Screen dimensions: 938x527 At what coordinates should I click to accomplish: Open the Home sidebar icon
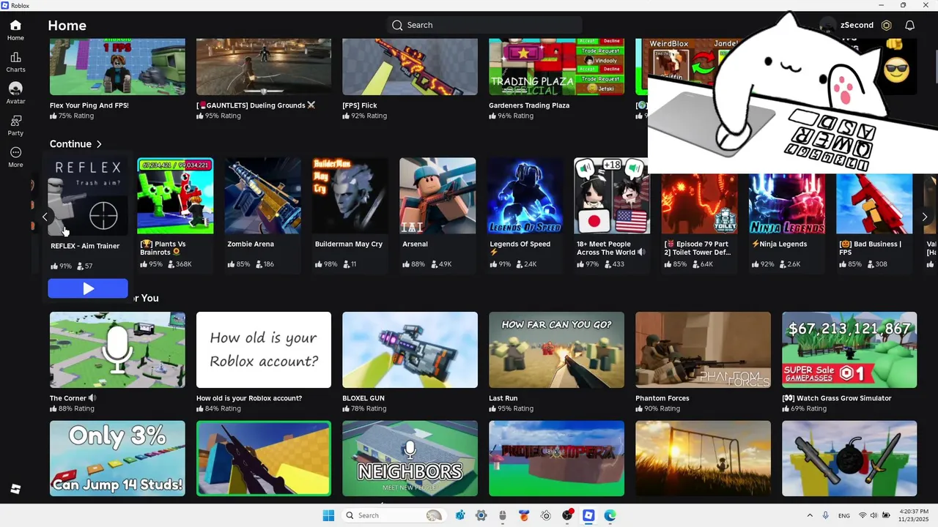(x=15, y=30)
